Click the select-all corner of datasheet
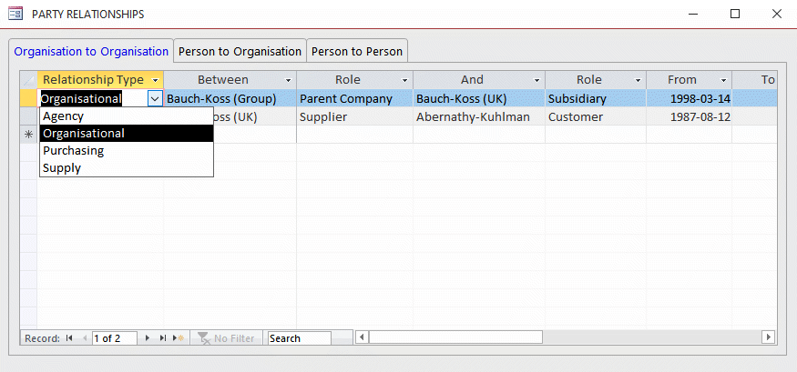This screenshot has height=372, width=797. click(28, 80)
